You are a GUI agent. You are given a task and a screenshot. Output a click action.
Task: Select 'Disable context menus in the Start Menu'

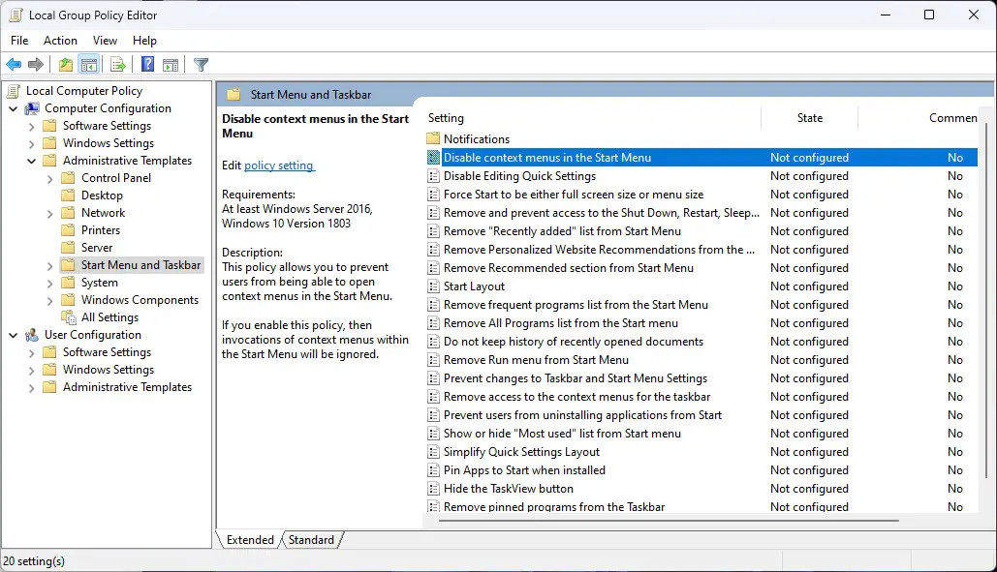coord(701,158)
